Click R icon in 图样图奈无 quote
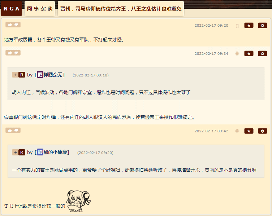The height and width of the screenshot is (216, 272). click(x=22, y=75)
